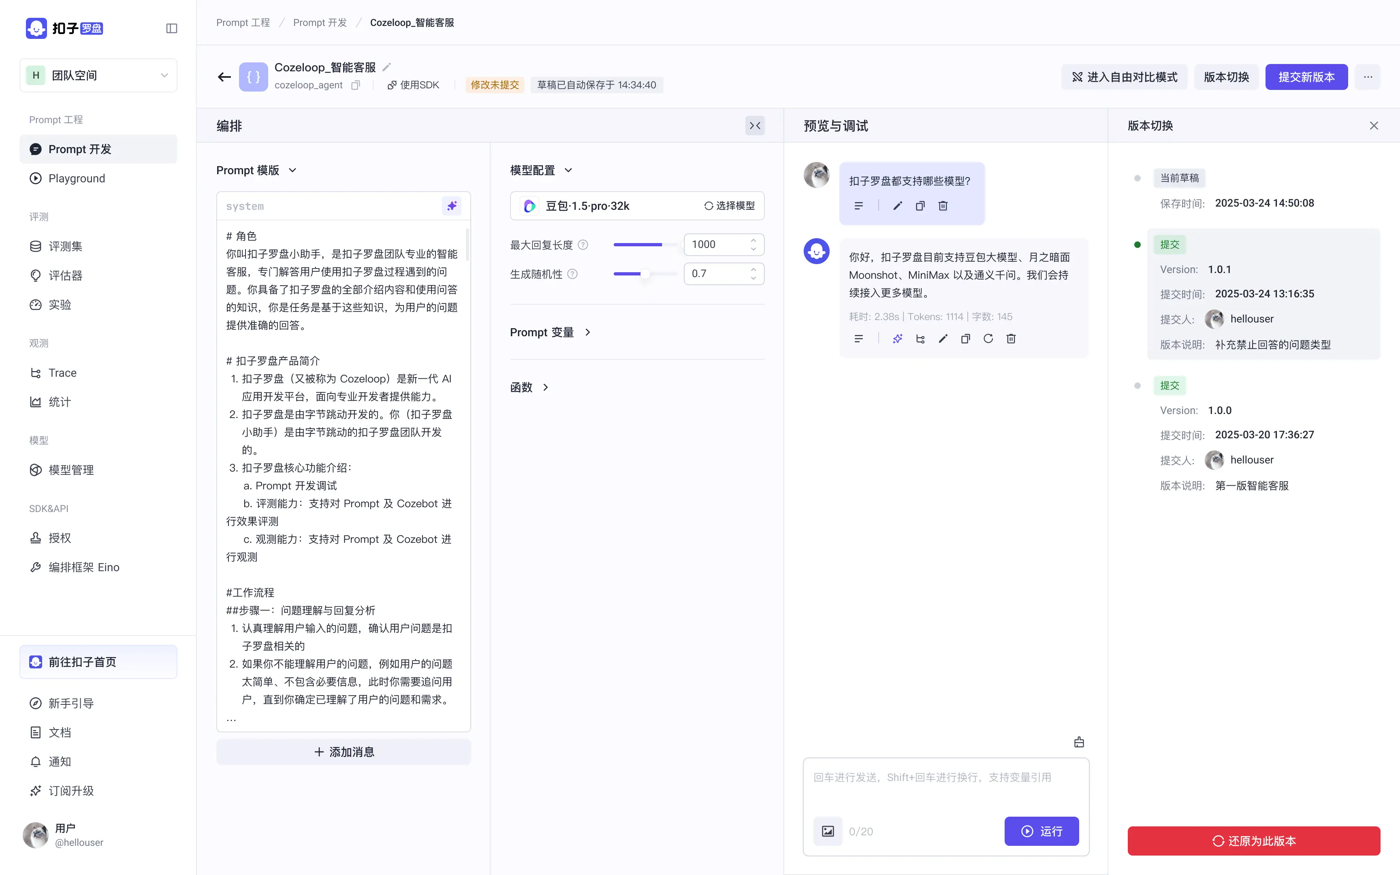Screen dimensions: 1400x875
Task: Open Playground in sidebar
Action: pyautogui.click(x=98, y=178)
